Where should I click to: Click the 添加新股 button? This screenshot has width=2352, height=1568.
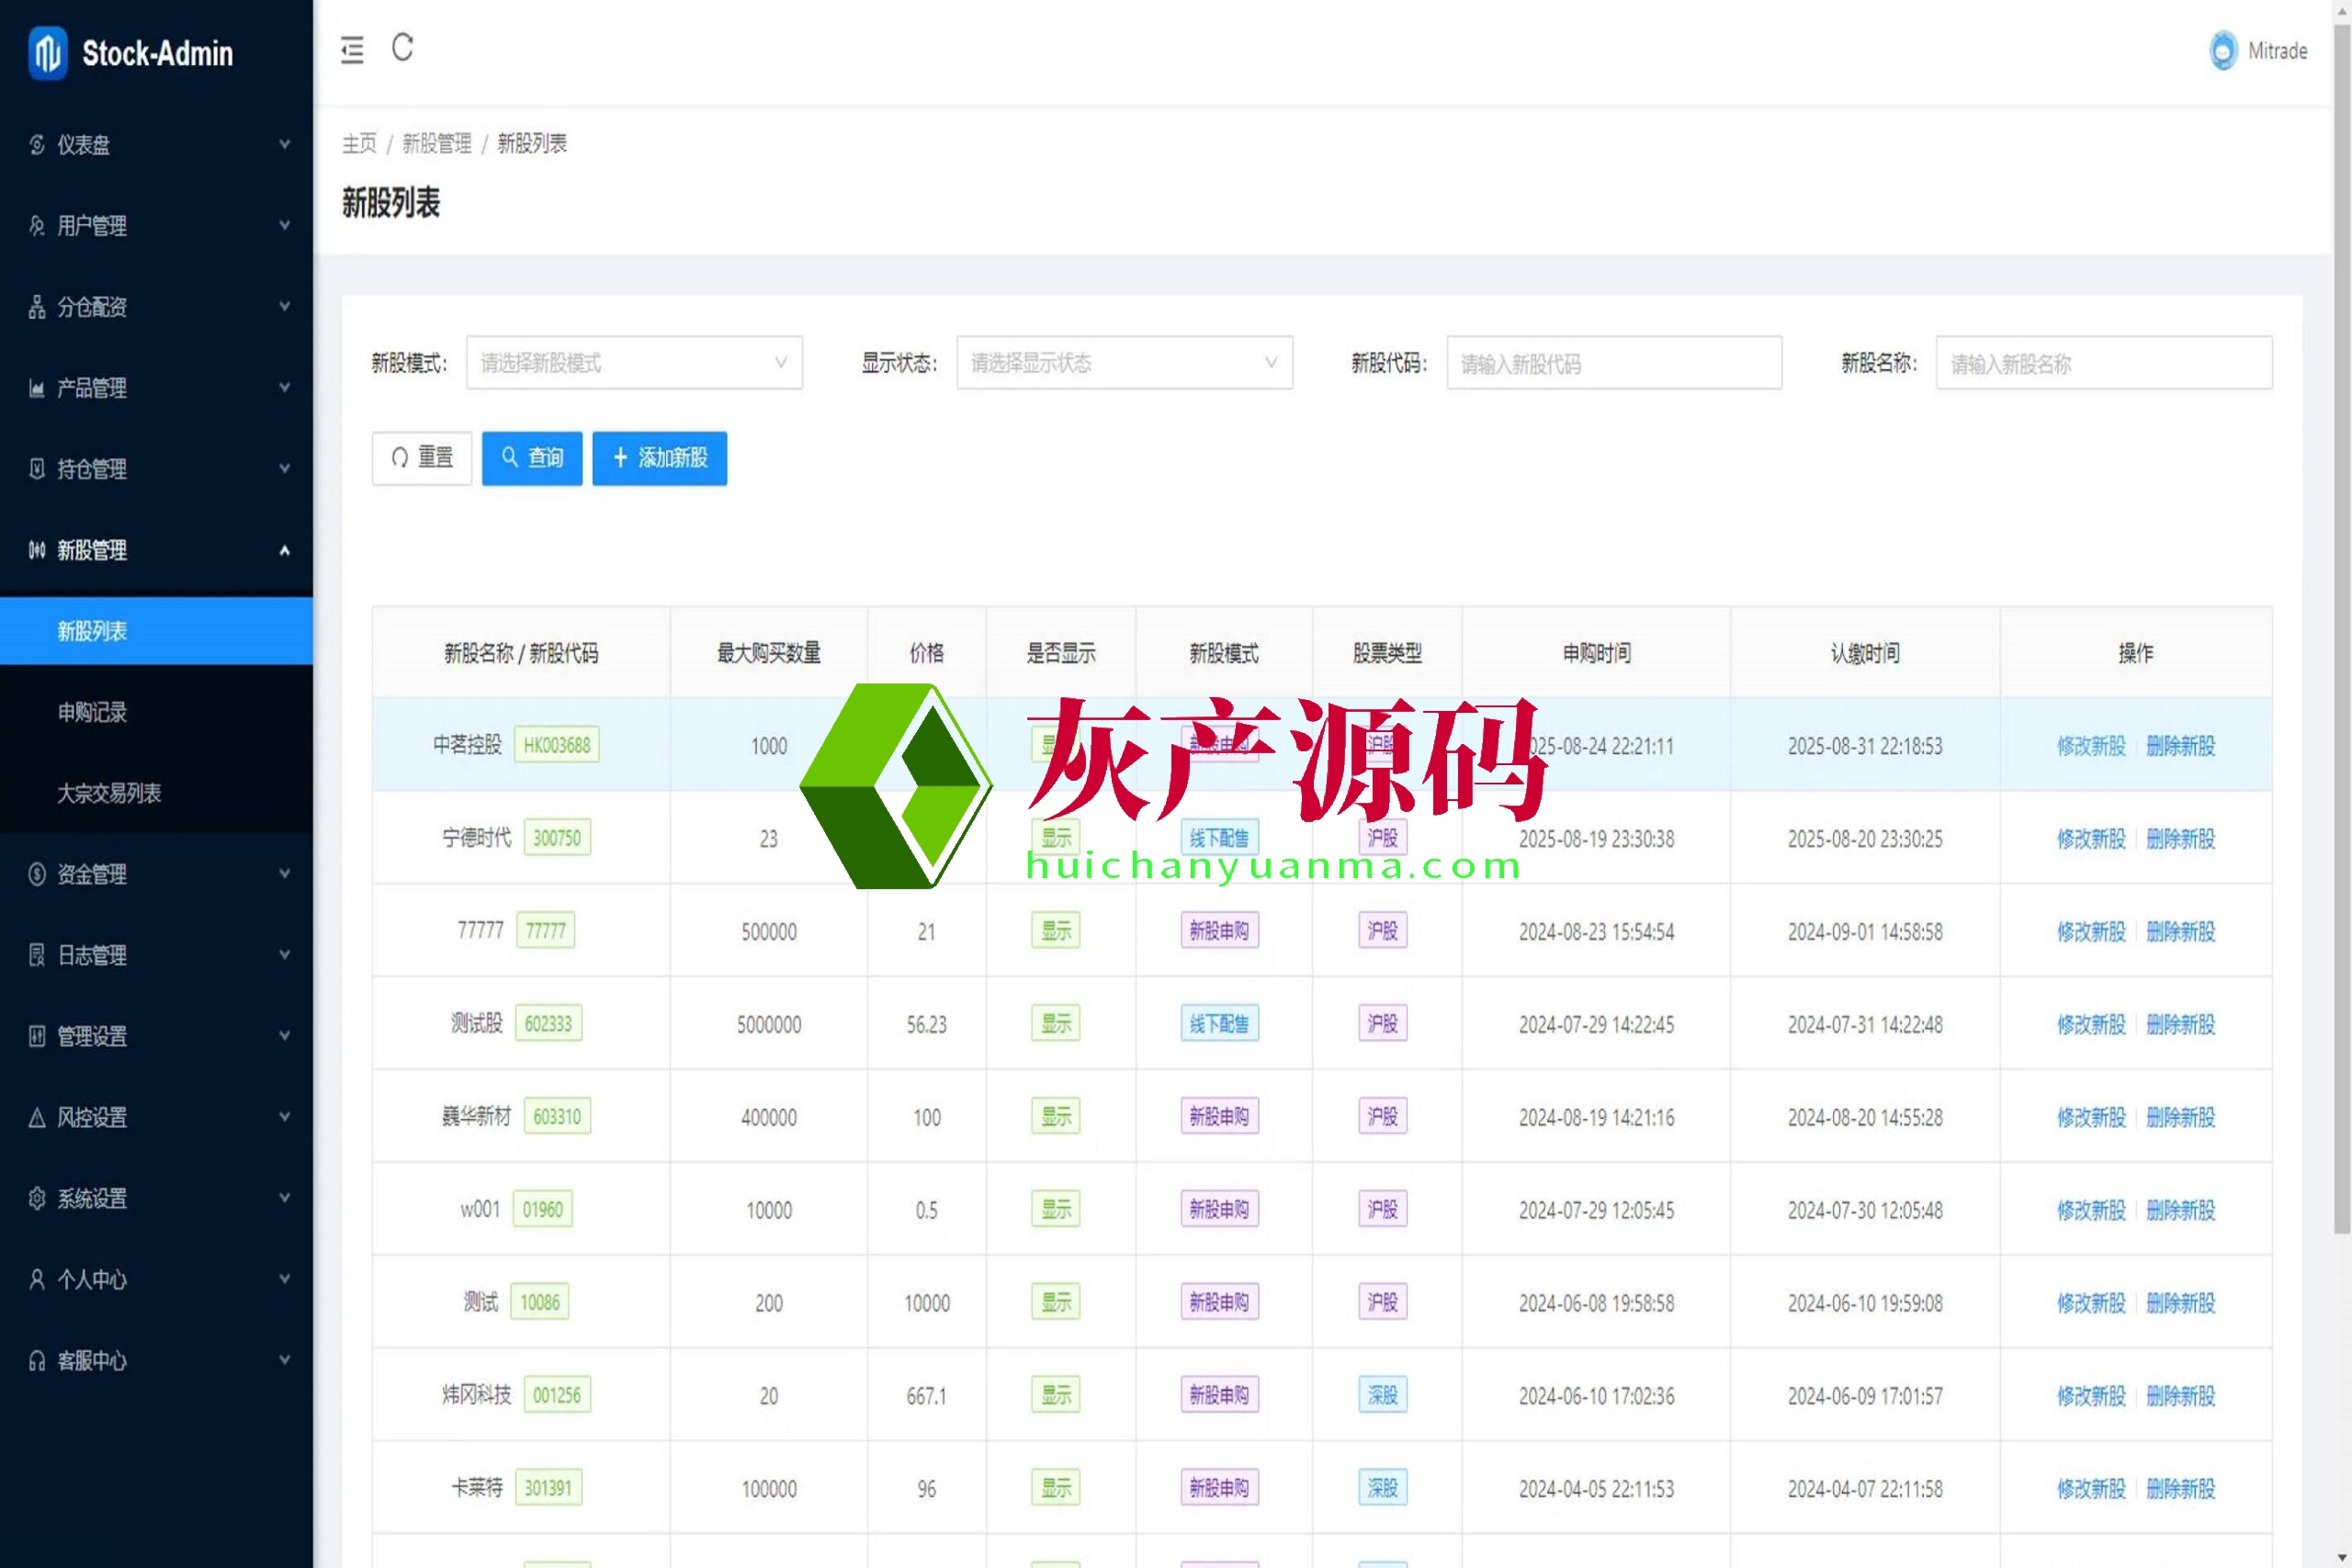pyautogui.click(x=659, y=458)
